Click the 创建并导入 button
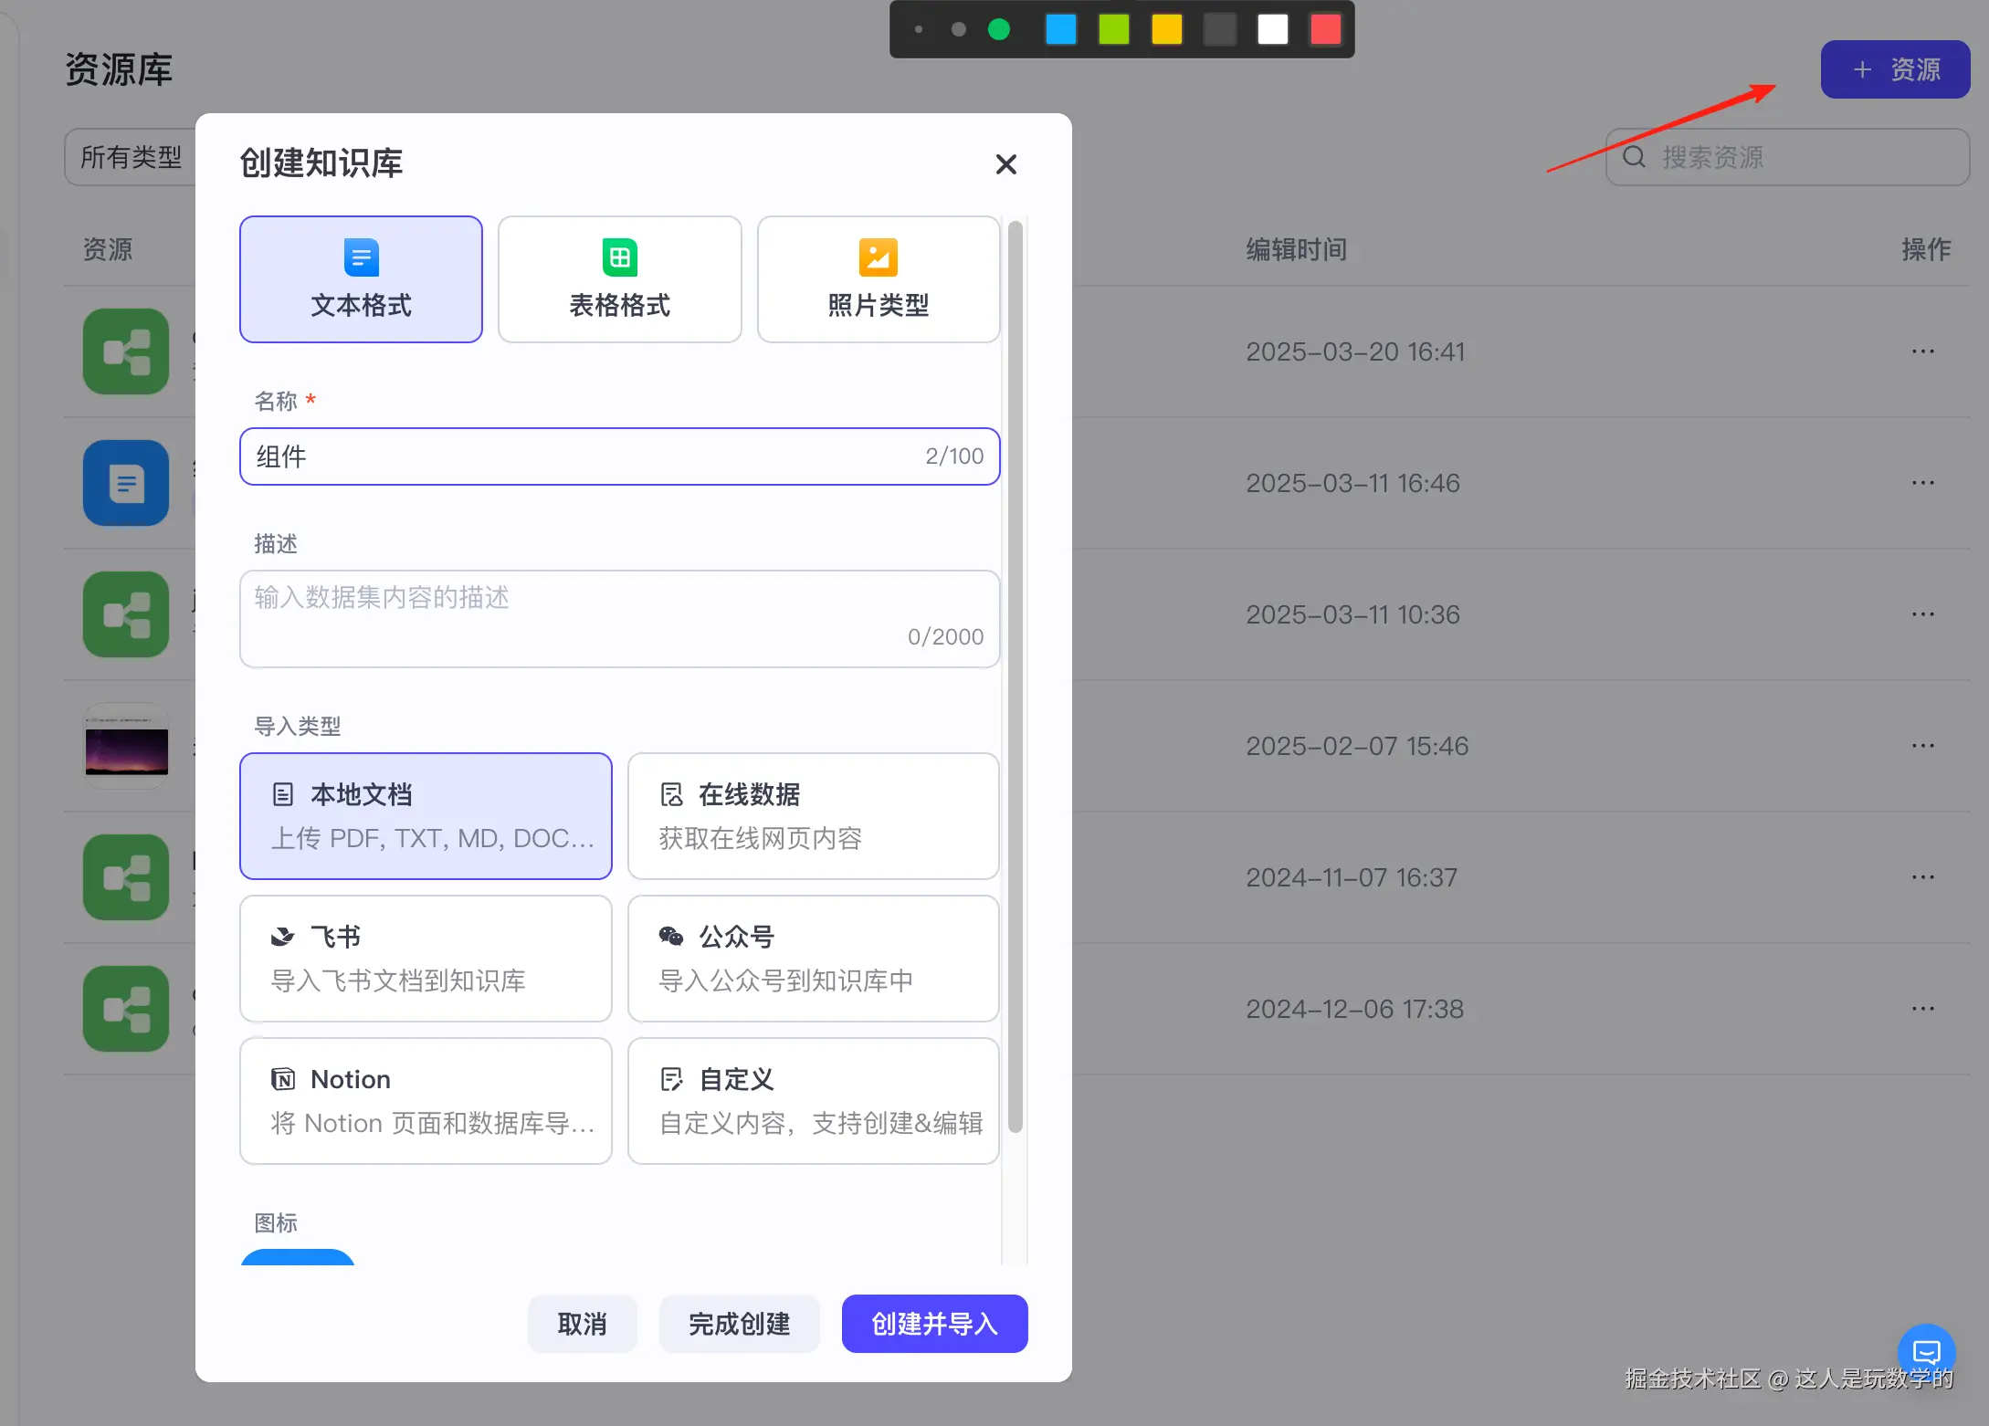 934,1324
